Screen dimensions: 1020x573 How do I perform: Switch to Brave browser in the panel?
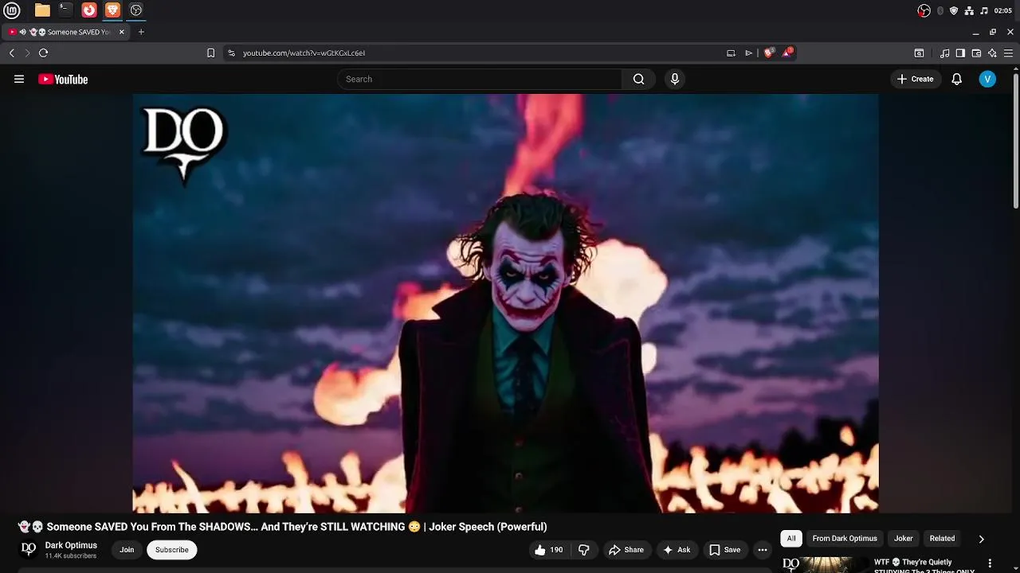(112, 10)
